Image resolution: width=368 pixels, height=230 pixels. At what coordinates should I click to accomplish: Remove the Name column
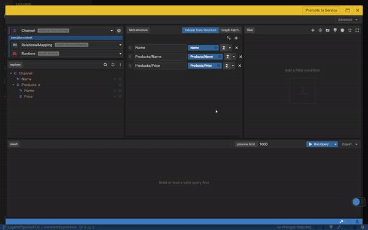tap(237, 48)
